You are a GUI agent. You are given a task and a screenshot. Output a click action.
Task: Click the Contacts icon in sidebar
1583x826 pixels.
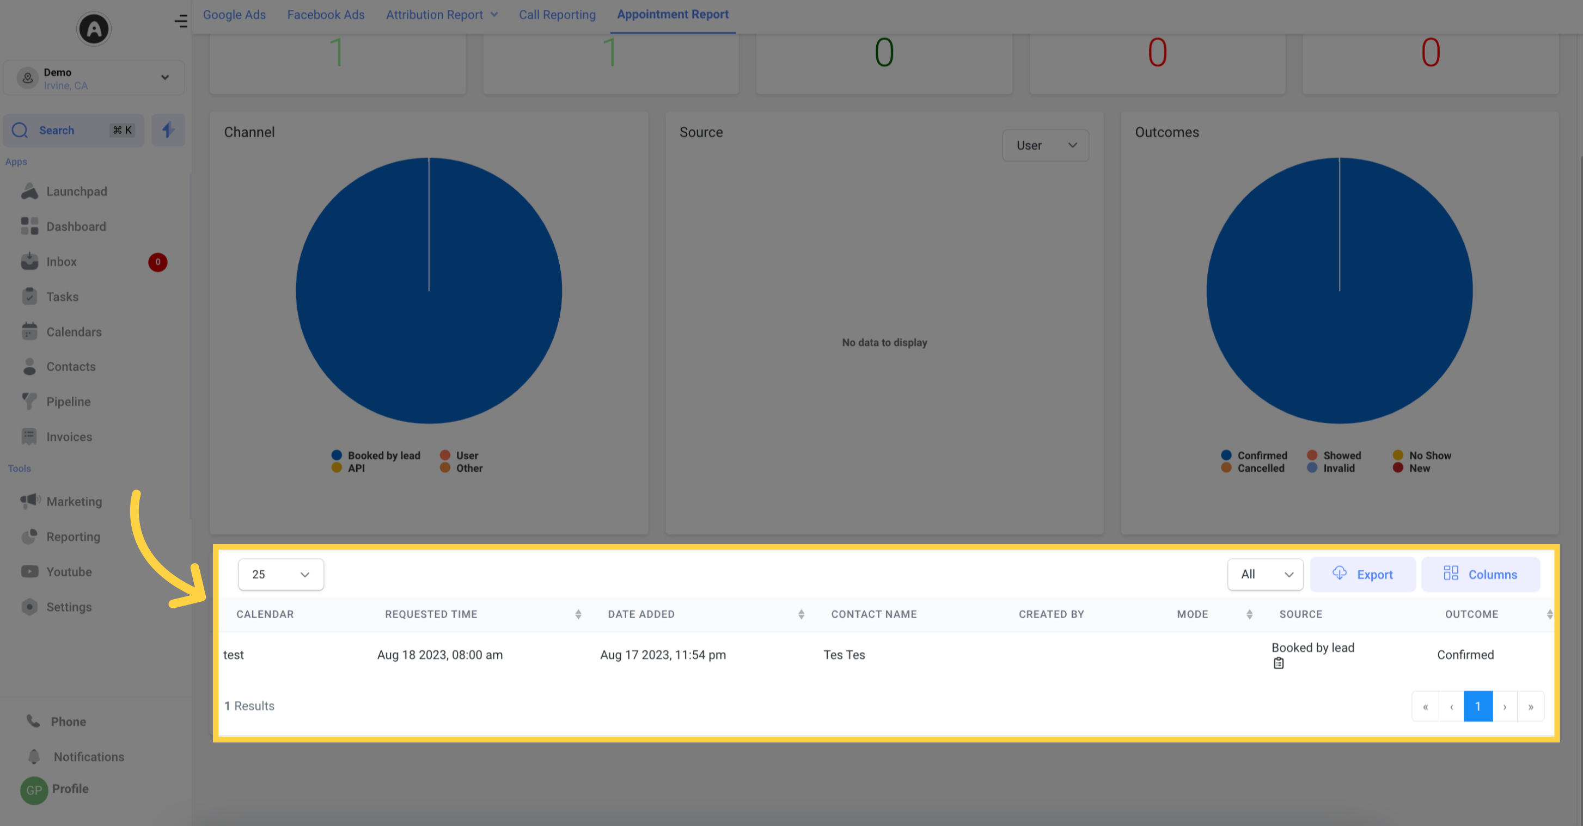click(x=30, y=366)
